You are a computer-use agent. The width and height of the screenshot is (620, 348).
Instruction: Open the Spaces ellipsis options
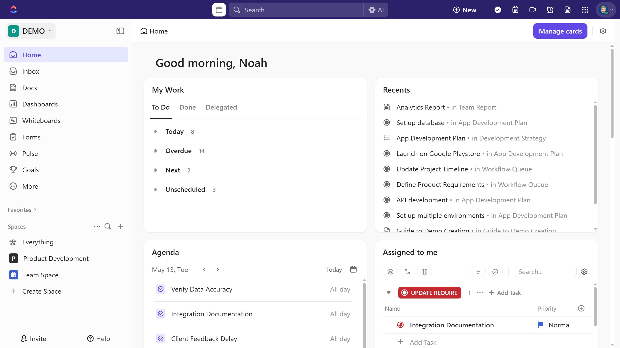(97, 227)
